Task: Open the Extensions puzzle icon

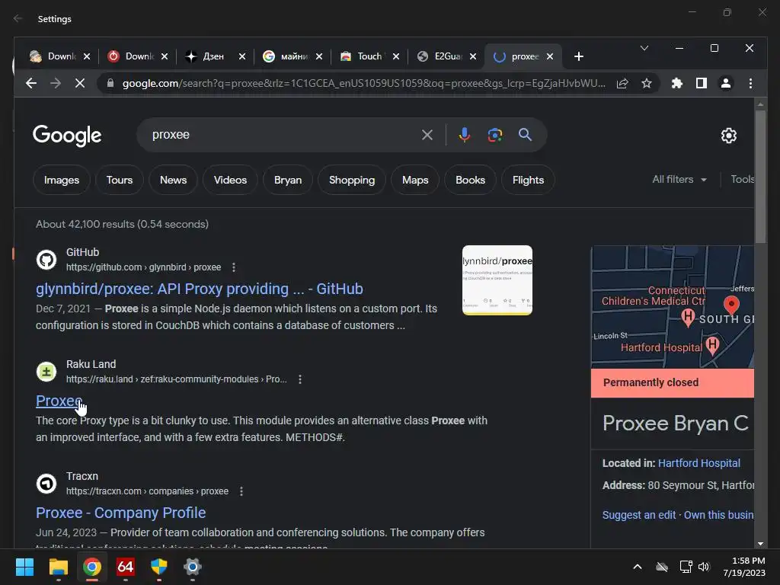Action: pos(676,83)
